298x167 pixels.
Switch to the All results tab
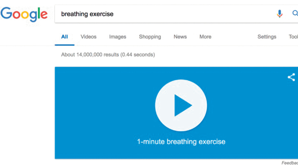64,37
